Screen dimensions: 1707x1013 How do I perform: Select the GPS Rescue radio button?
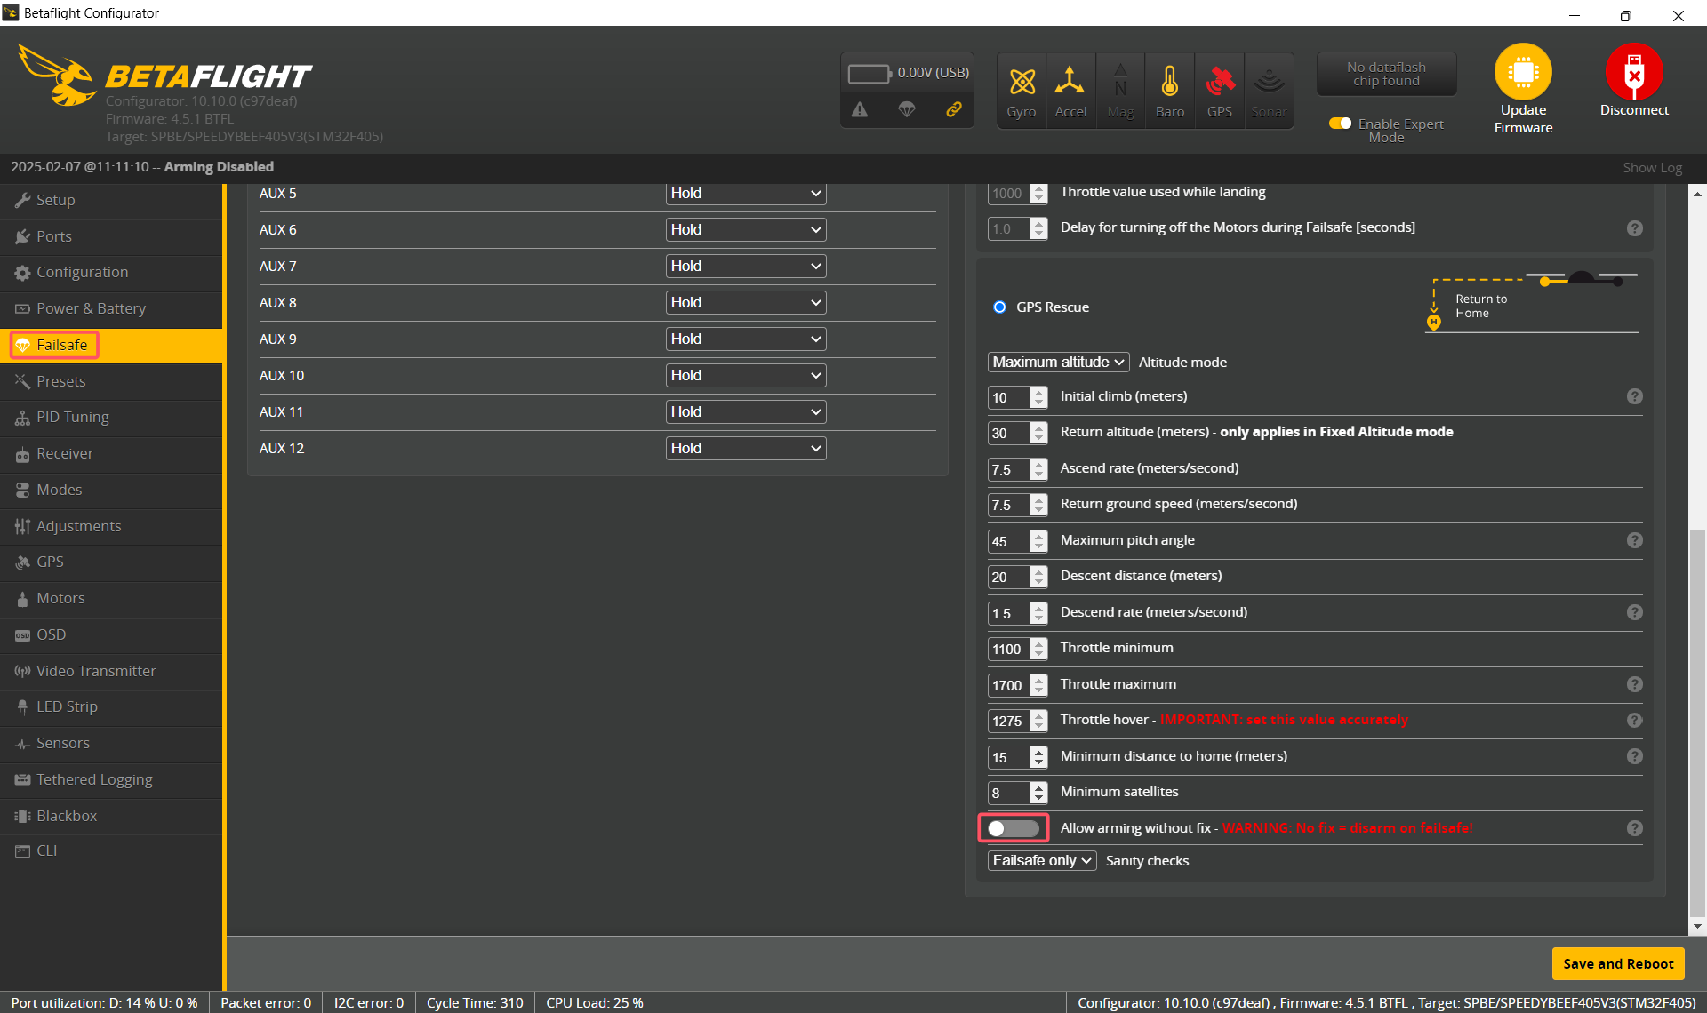999,307
